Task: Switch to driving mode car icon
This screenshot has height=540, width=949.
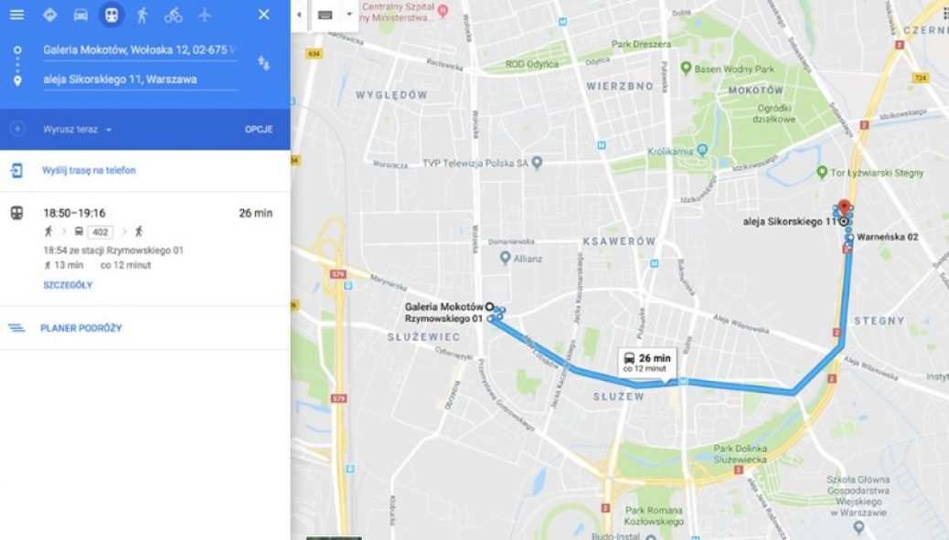Action: 80,16
